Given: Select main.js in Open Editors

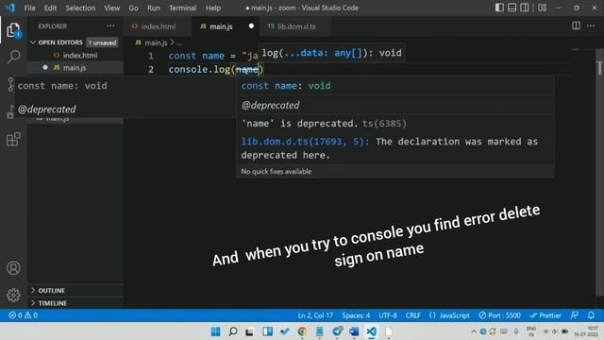Looking at the screenshot, I should point(75,67).
